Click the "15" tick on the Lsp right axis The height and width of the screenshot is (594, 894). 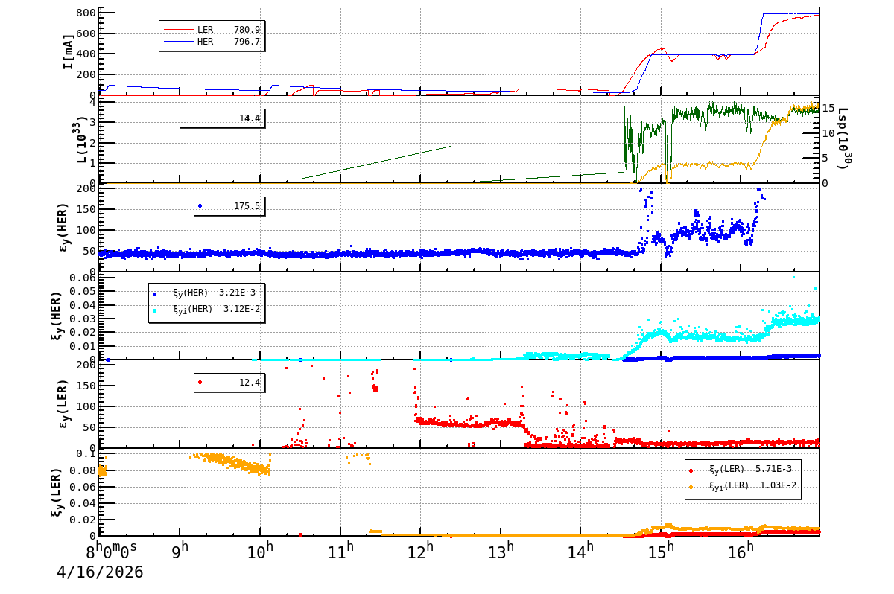(x=829, y=108)
